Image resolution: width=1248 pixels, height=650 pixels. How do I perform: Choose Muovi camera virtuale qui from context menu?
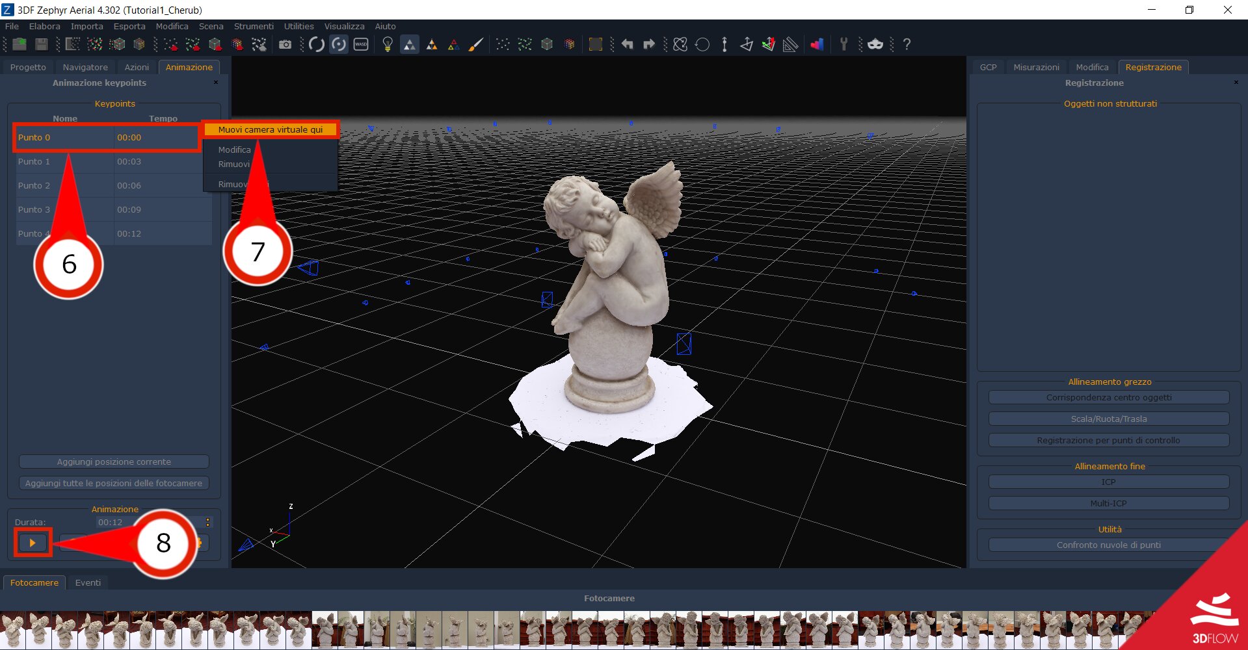[x=269, y=129]
